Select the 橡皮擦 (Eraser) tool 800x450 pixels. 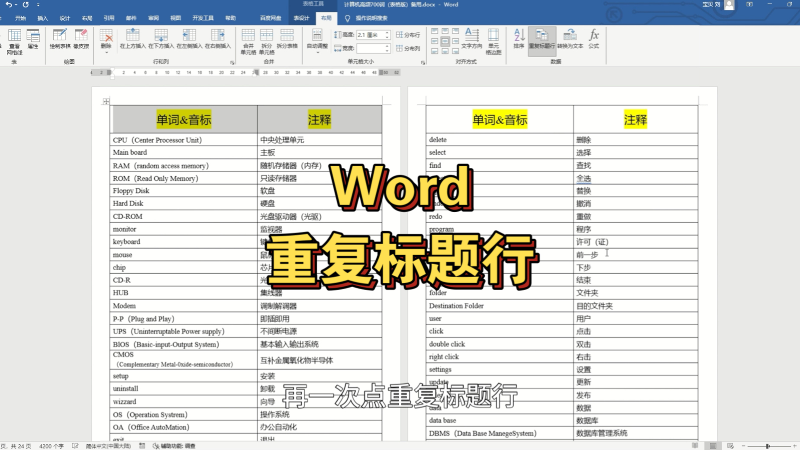tap(81, 41)
